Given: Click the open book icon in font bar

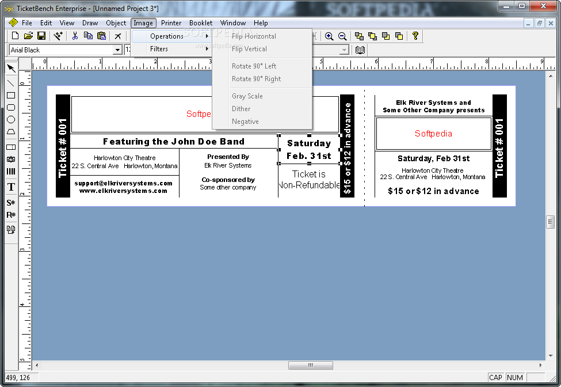Looking at the screenshot, I should coord(360,50).
